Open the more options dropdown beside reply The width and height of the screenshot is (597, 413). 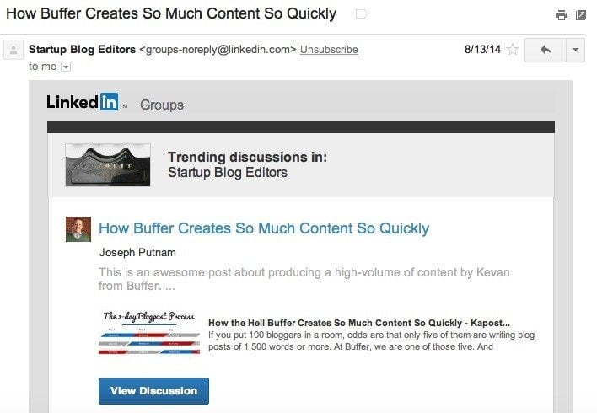click(x=575, y=50)
